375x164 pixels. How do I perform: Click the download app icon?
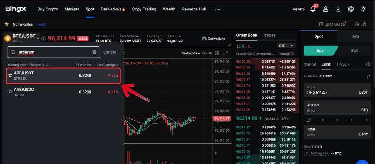(x=338, y=9)
